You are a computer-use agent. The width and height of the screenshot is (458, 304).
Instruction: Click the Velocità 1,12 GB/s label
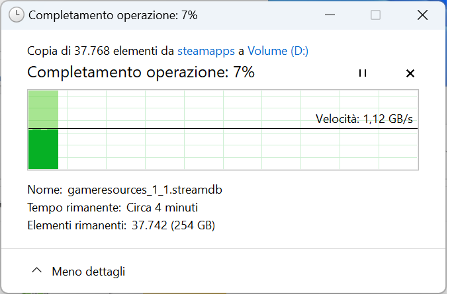[365, 119]
